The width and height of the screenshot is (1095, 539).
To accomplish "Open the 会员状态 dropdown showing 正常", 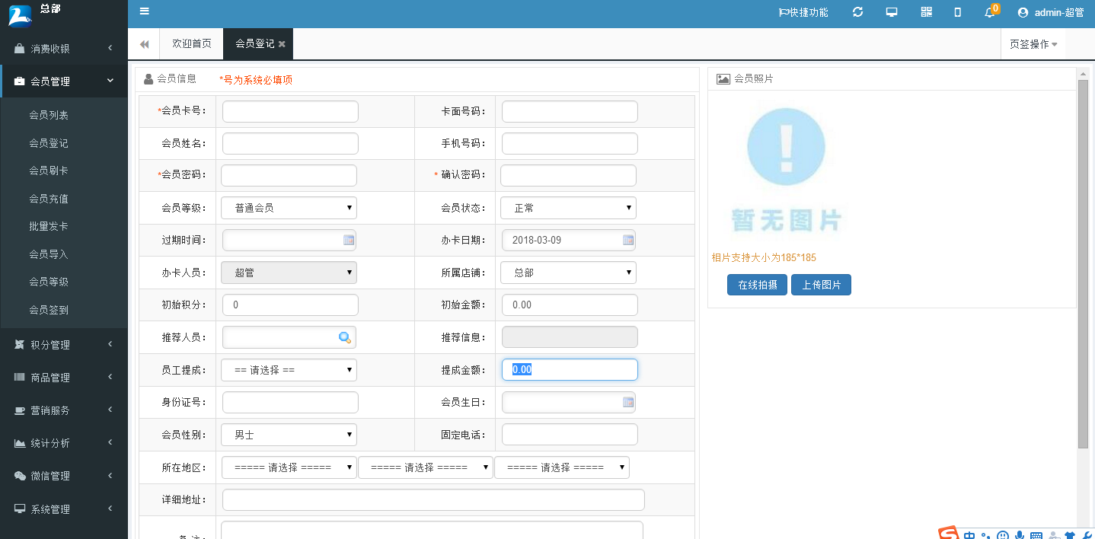I will tap(568, 207).
